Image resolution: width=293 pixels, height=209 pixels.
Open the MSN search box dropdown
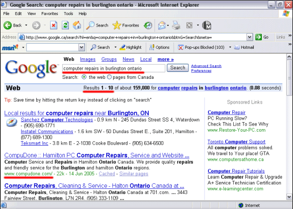pyautogui.click(x=81, y=47)
